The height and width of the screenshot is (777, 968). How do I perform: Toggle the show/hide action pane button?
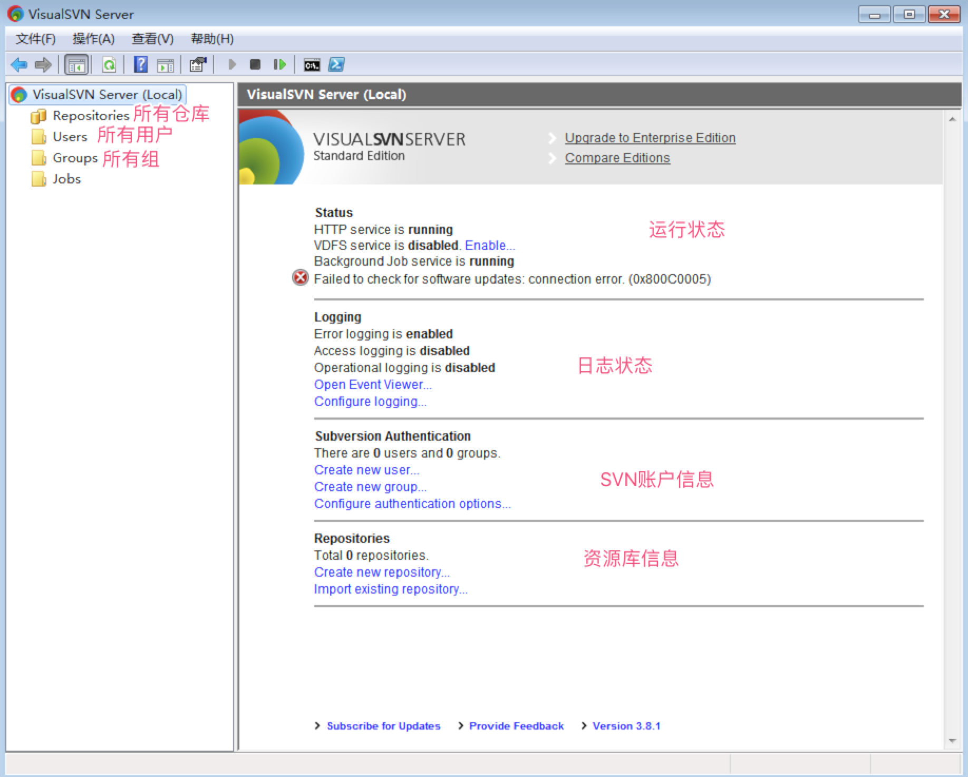[166, 65]
